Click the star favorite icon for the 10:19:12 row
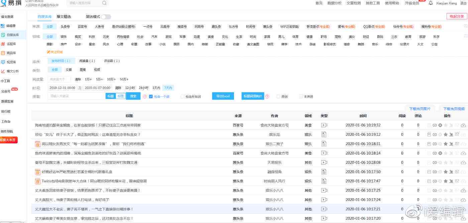Screen dimensions: 468x223 click(446, 134)
